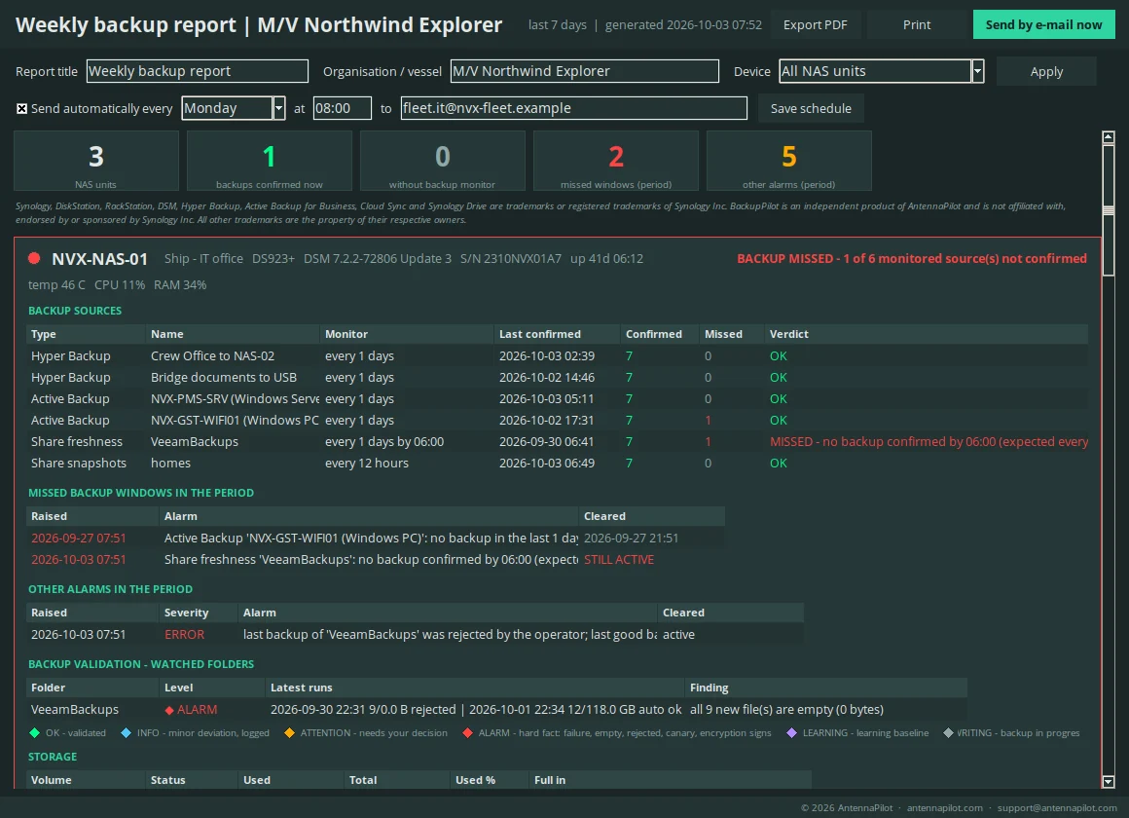Click the BACKUP SOURCES section heading

point(75,311)
